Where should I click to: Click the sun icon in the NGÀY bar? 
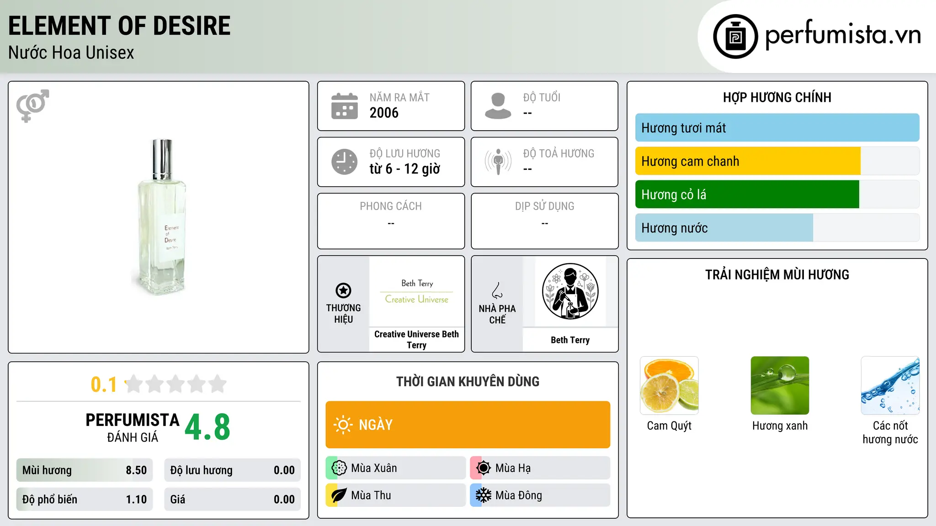343,425
